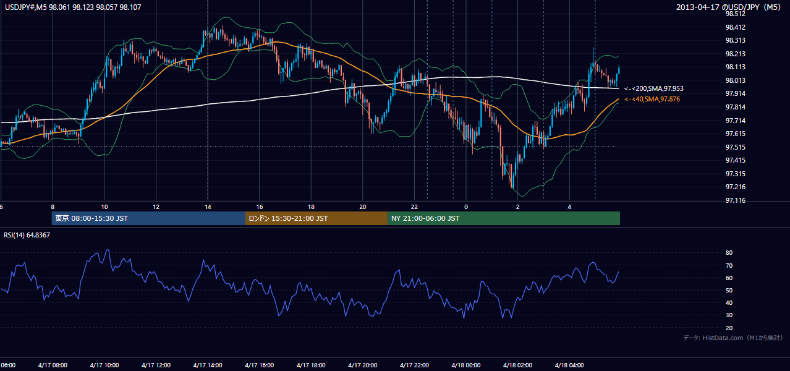790x371 pixels.
Task: Click price axis value 97.415
Action: tap(736, 160)
